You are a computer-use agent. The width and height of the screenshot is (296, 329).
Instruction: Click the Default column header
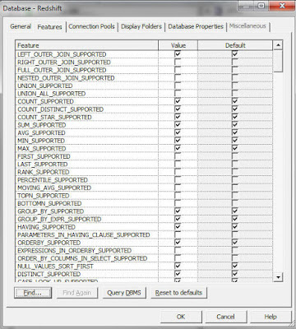[235, 45]
